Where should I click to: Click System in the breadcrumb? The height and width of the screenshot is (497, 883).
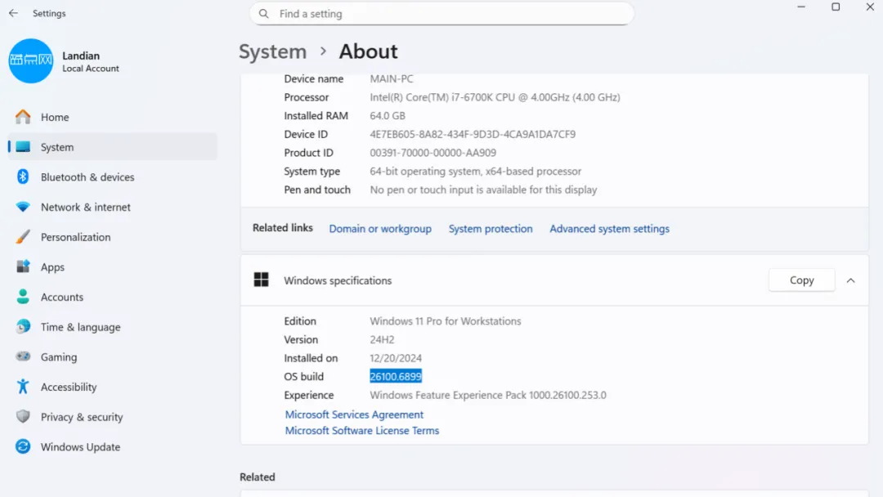[272, 51]
